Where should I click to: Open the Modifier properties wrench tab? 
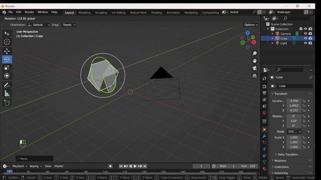point(264,136)
